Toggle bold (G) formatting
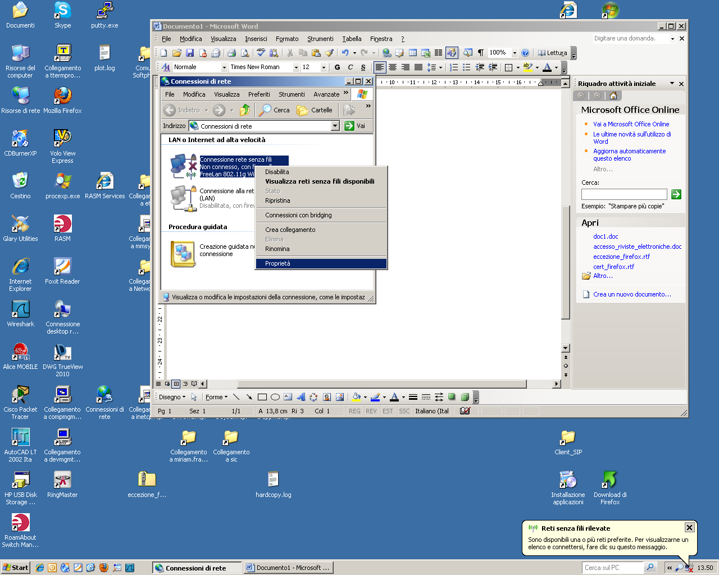Image resolution: width=719 pixels, height=575 pixels. pos(337,67)
